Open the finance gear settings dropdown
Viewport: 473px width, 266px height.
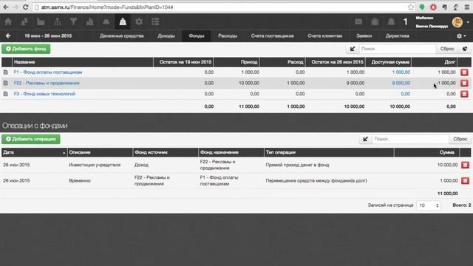pos(461,36)
